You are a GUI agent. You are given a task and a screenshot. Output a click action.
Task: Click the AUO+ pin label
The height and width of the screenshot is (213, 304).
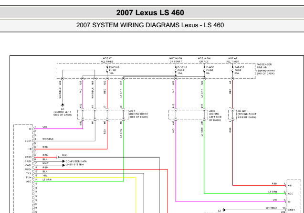tap(28, 170)
